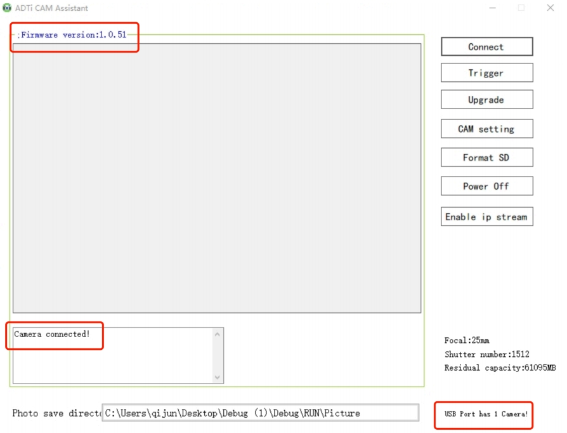The image size is (567, 433).
Task: Click the Firmware version label
Action: coord(74,35)
